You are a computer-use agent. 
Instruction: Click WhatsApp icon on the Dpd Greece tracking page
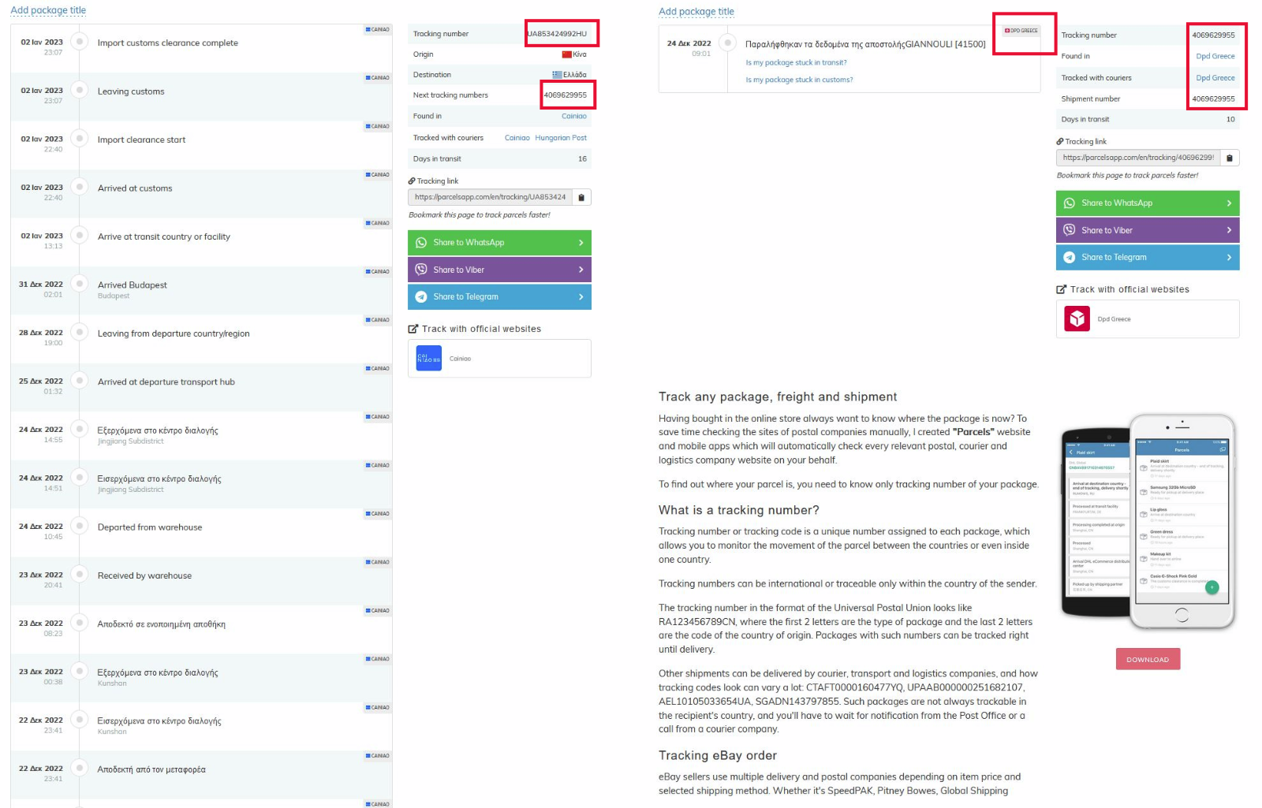1070,203
